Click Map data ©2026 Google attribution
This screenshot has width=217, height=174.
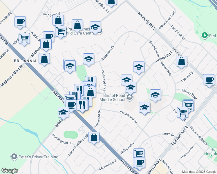(199, 172)
